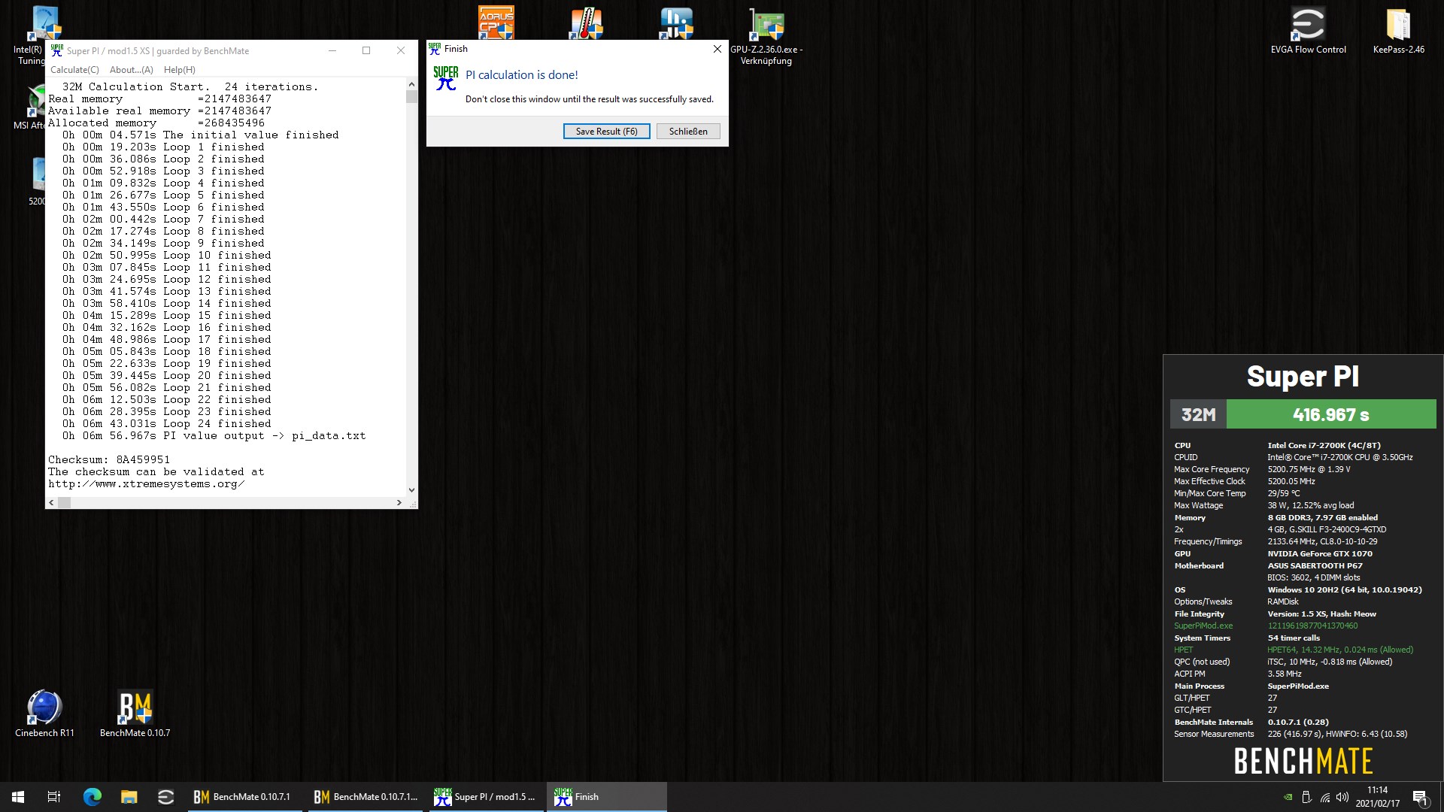1444x812 pixels.
Task: Click the Super PI title bar icon
Action: pyautogui.click(x=56, y=50)
